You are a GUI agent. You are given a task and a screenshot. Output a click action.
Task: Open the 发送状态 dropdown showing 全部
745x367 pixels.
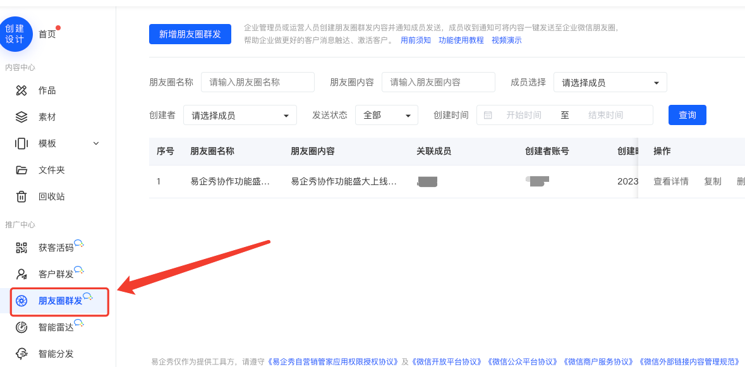pos(386,116)
